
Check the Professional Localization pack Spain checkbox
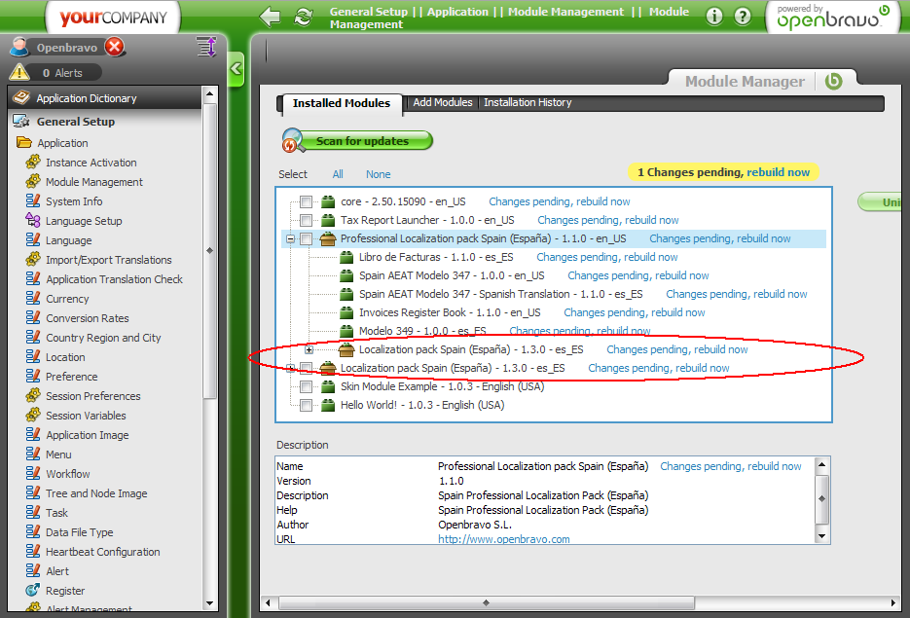[306, 239]
